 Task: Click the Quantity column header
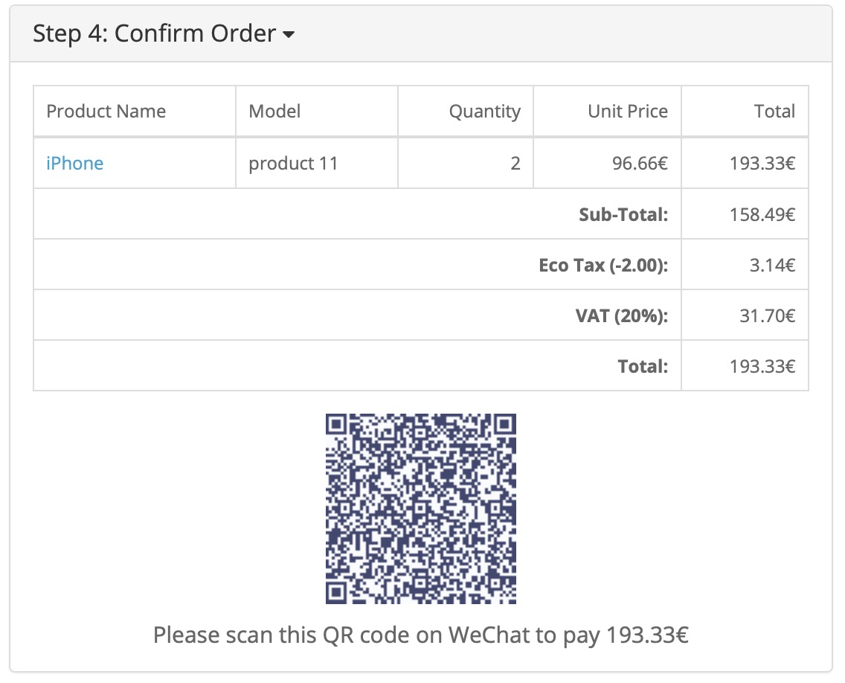tap(484, 112)
